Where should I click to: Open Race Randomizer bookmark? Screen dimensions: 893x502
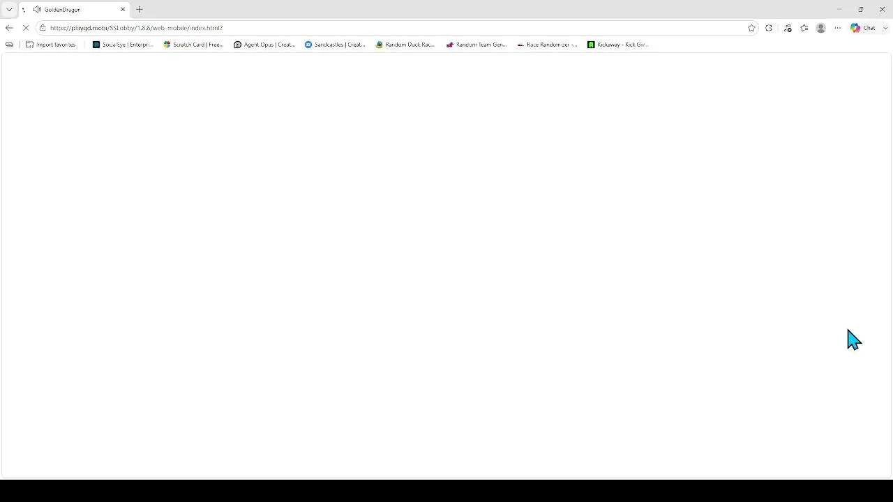tap(548, 45)
